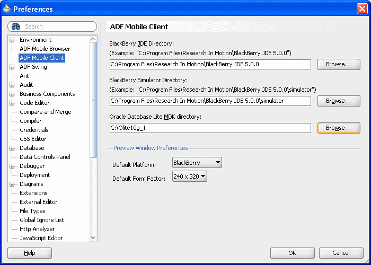Select the Compiler category
The height and width of the screenshot is (265, 371).
[31, 121]
